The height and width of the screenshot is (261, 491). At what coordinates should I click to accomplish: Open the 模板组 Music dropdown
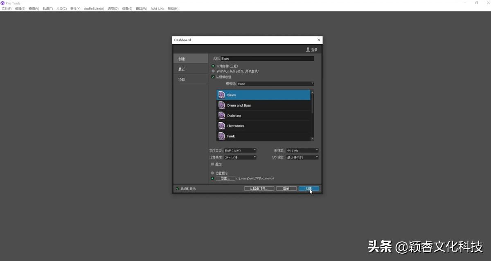(275, 84)
